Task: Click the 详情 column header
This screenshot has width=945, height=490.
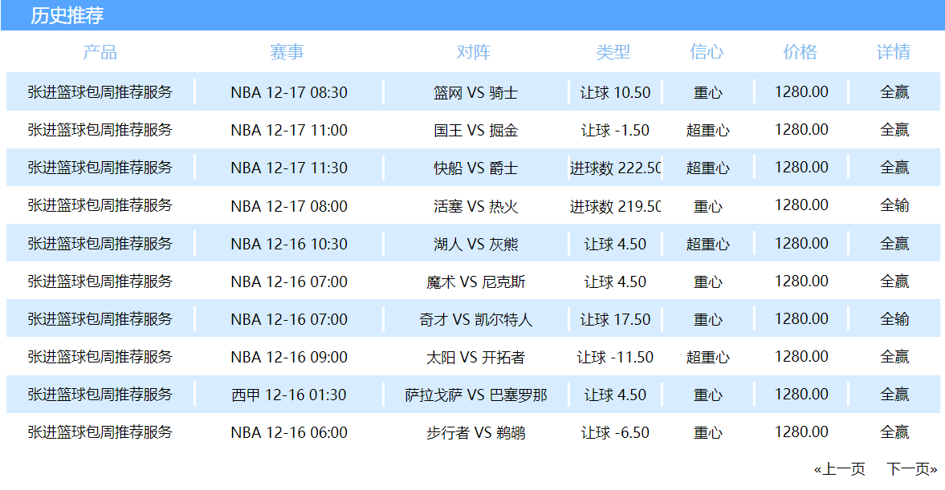Action: click(894, 52)
